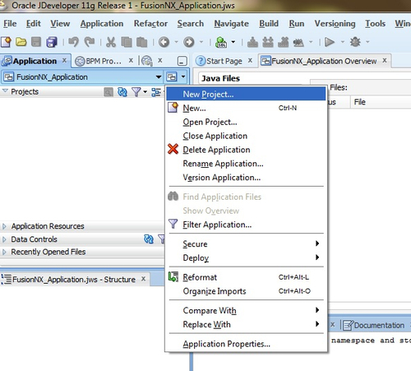Image resolution: width=411 pixels, height=371 pixels.
Task: Switch to the Start Page tab
Action: 224,61
